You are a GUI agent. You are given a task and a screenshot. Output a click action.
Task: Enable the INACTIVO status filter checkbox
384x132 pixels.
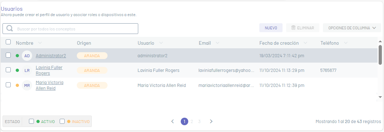[x=62, y=121]
